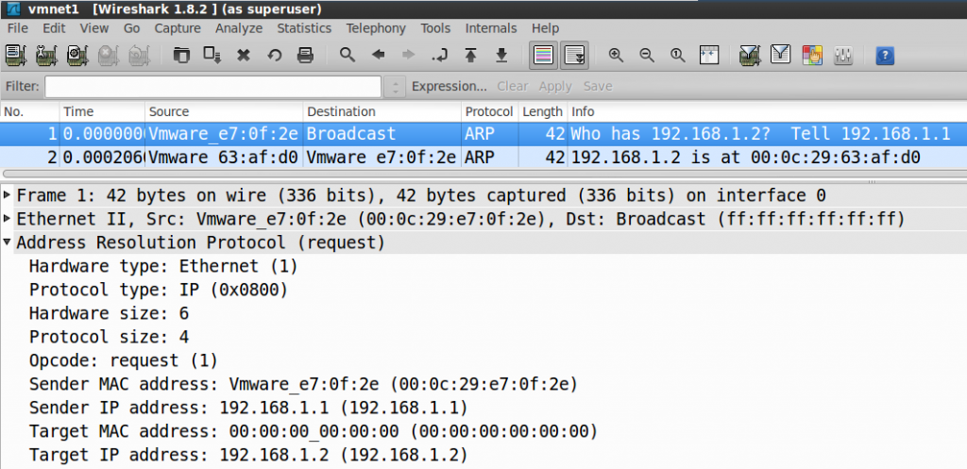Screen dimensions: 967x469
Task: Jump to the first packet icon
Action: [x=471, y=56]
